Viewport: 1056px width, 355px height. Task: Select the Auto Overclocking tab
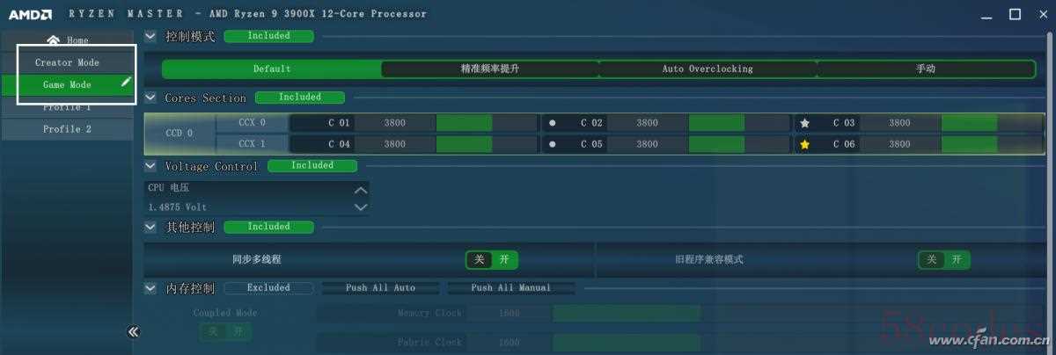point(708,69)
